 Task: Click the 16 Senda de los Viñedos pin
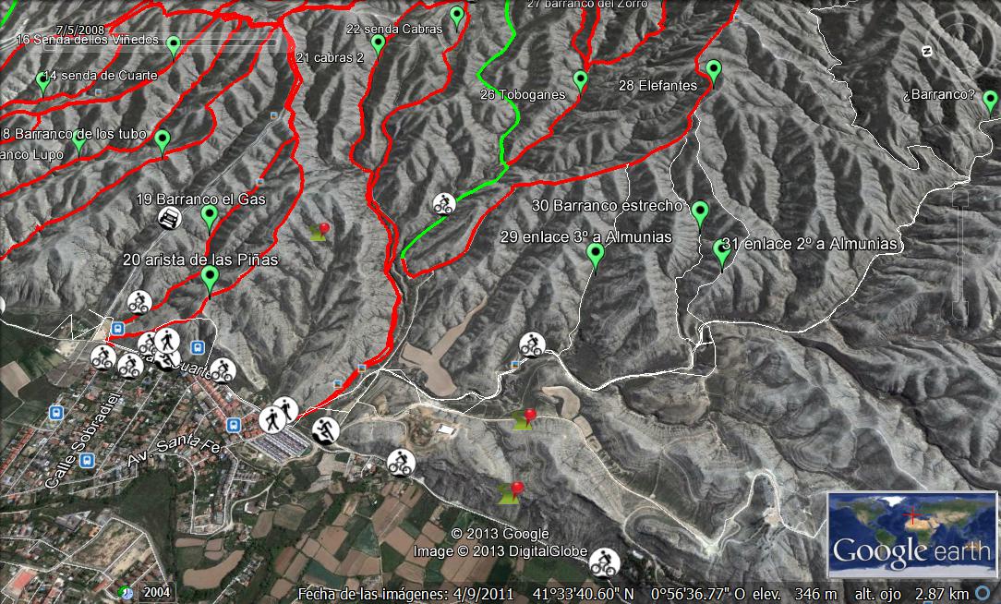[174, 48]
